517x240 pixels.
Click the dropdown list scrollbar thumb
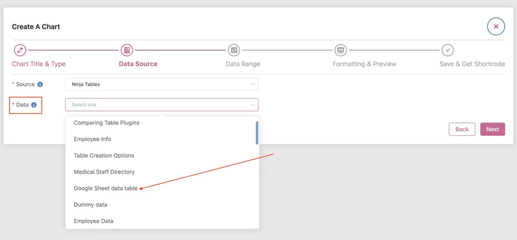point(257,133)
